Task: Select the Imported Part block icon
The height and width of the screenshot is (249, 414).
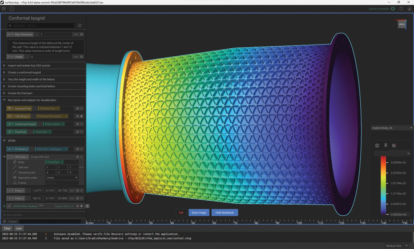Action: pyautogui.click(x=10, y=109)
